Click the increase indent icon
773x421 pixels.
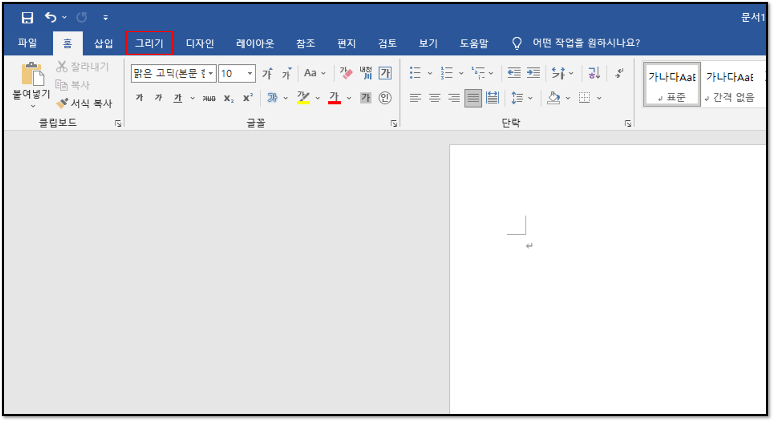[x=533, y=73]
